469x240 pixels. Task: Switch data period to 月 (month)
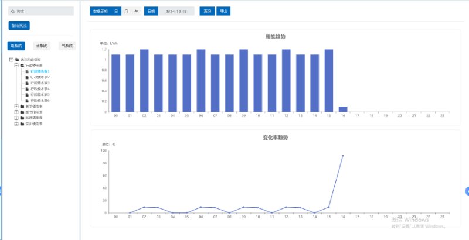pos(126,11)
